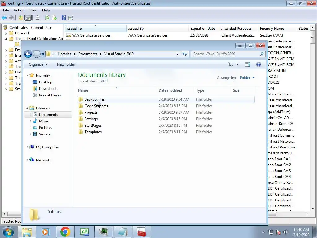
Task: Select Recent Places under Favorites
Action: (50, 95)
